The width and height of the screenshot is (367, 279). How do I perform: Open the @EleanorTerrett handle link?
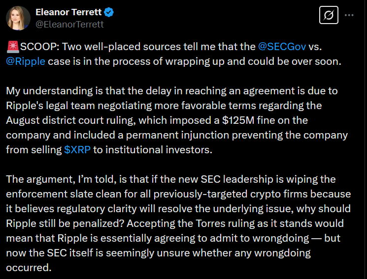[x=70, y=24]
